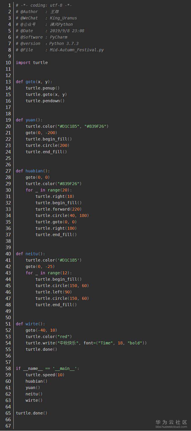Screen dimensions: 191x431
Task: Click the @Software PyCharm comment line
Action: coord(42,37)
